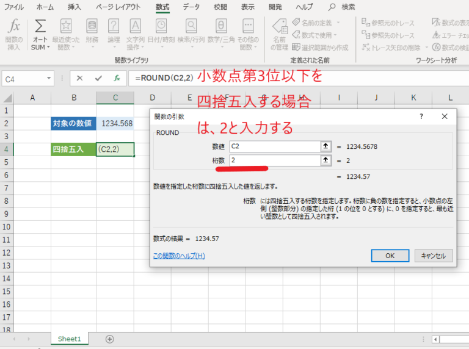Image resolution: width=469 pixels, height=349 pixels.
Task: Open the lookup (検索/行列) functions icon
Action: click(x=191, y=26)
